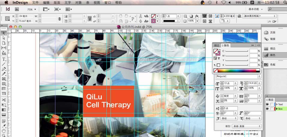Select the Rectangle Frame tool
This screenshot has height=137, width=287.
click(4, 79)
